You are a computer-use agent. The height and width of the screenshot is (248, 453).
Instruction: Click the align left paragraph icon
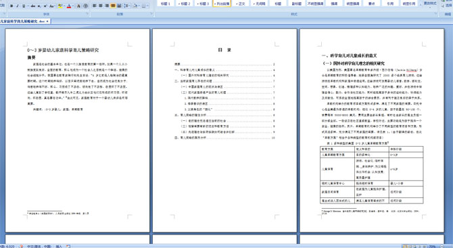pos(94,6)
